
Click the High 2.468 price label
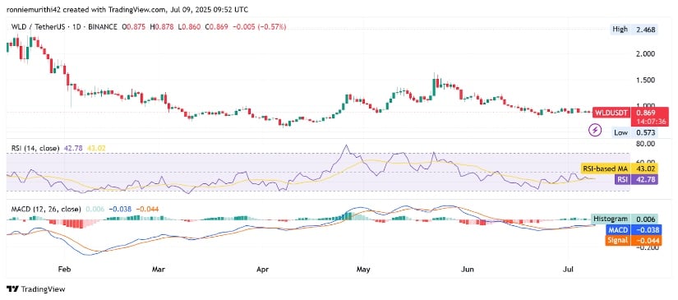(634, 30)
